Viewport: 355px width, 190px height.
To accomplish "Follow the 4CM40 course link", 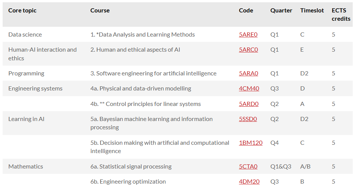I will click(x=249, y=89).
